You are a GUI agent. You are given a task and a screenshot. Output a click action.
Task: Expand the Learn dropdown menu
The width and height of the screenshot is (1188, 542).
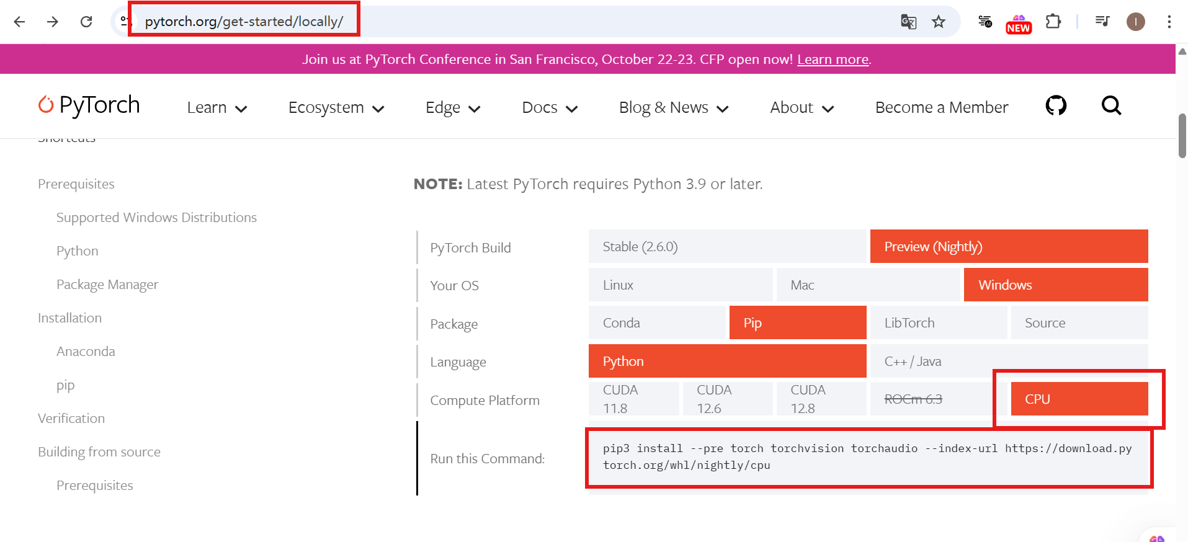[x=217, y=108]
